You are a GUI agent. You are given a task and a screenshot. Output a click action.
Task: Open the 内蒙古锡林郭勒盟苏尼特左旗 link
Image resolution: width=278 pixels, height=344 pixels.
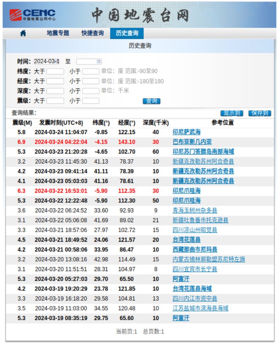tap(209, 259)
